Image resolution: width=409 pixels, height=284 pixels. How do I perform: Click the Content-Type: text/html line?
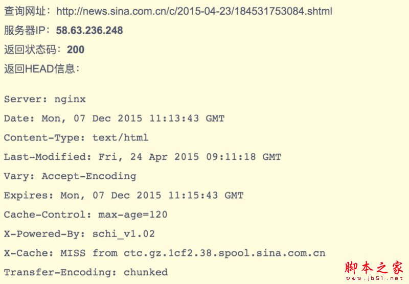click(76, 137)
